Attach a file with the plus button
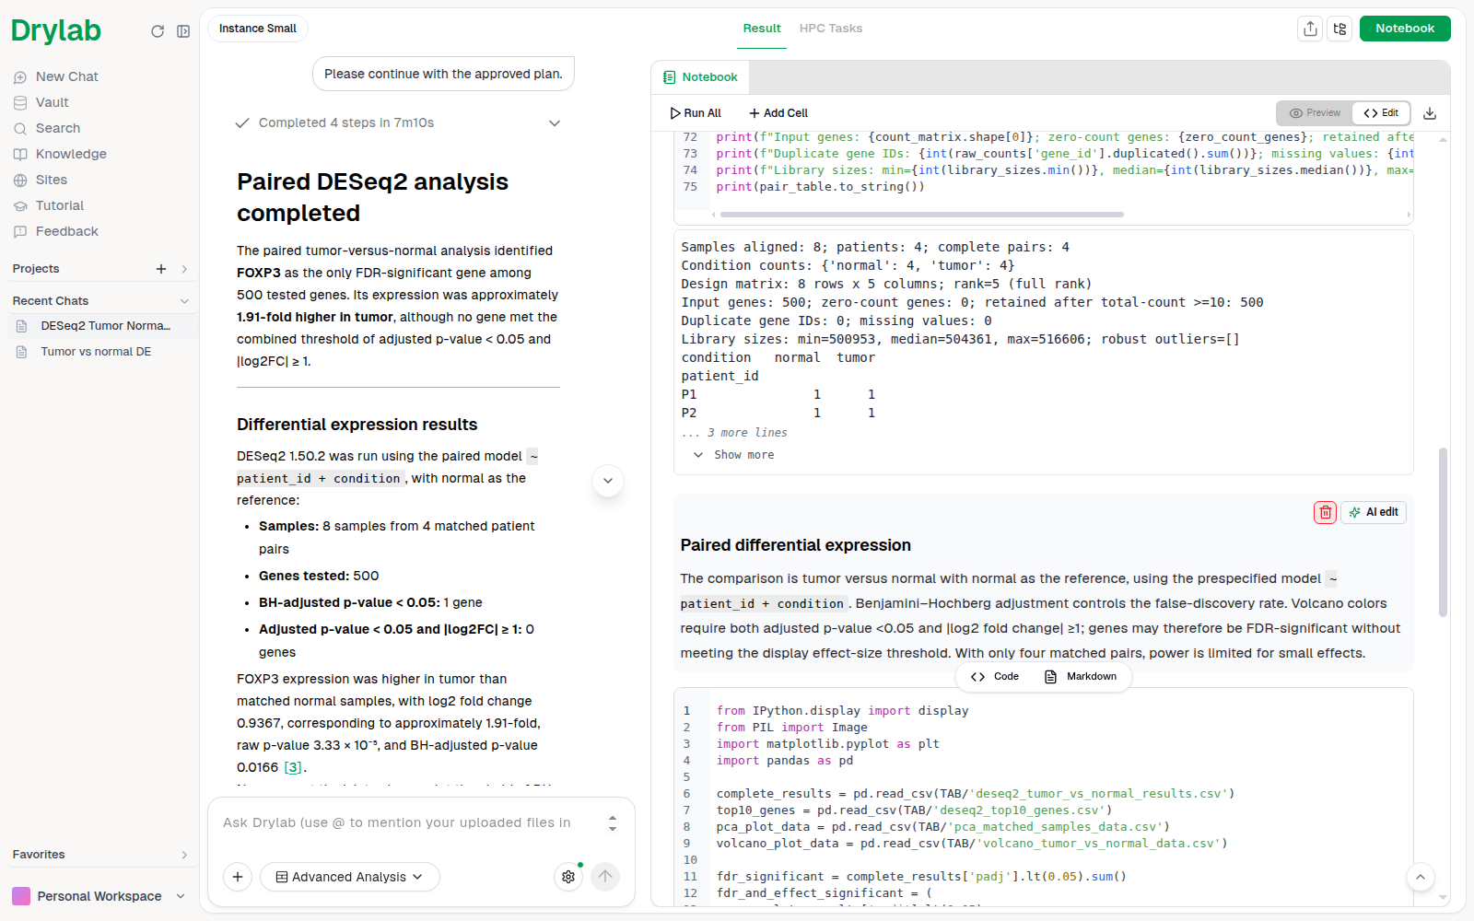This screenshot has height=921, width=1474. (238, 877)
